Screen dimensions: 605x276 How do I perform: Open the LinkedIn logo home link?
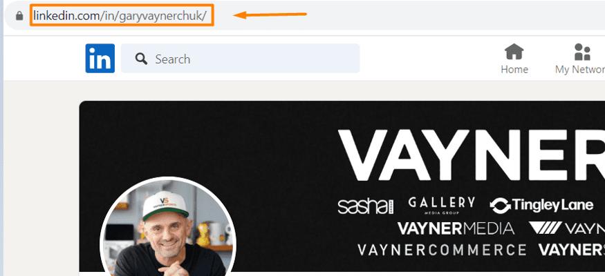(100, 58)
